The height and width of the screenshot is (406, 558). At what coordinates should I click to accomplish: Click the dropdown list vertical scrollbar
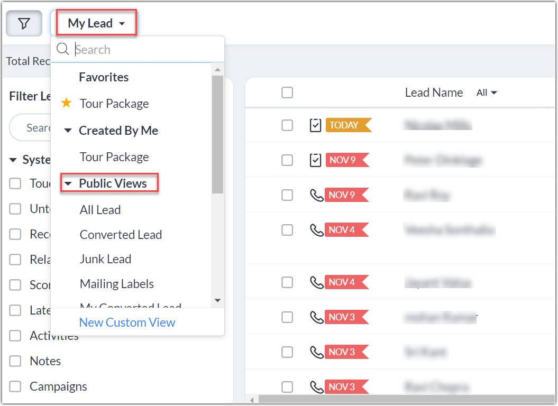click(x=217, y=134)
